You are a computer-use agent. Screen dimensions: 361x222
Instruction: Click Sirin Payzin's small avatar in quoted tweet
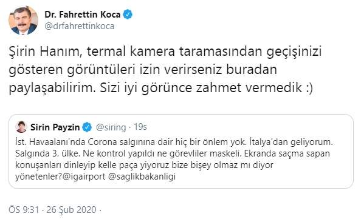21,127
